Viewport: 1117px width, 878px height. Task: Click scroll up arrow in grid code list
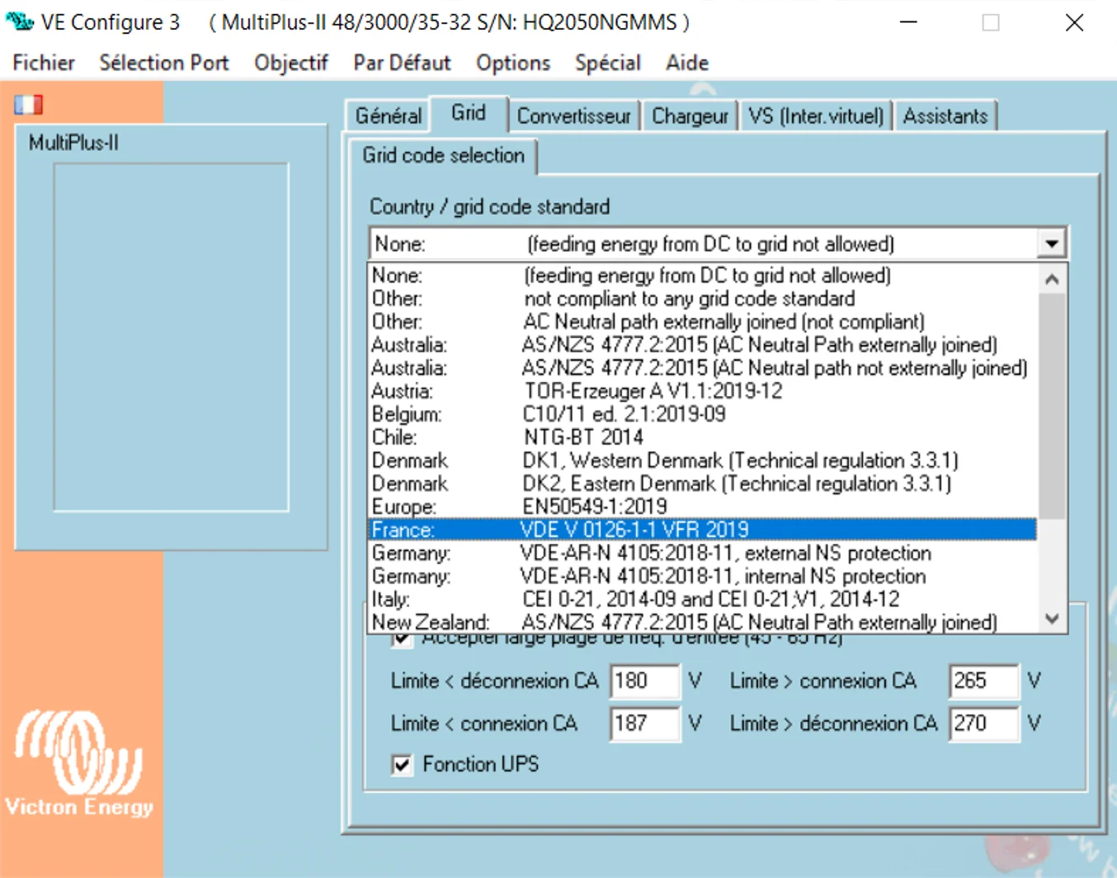coord(1052,280)
